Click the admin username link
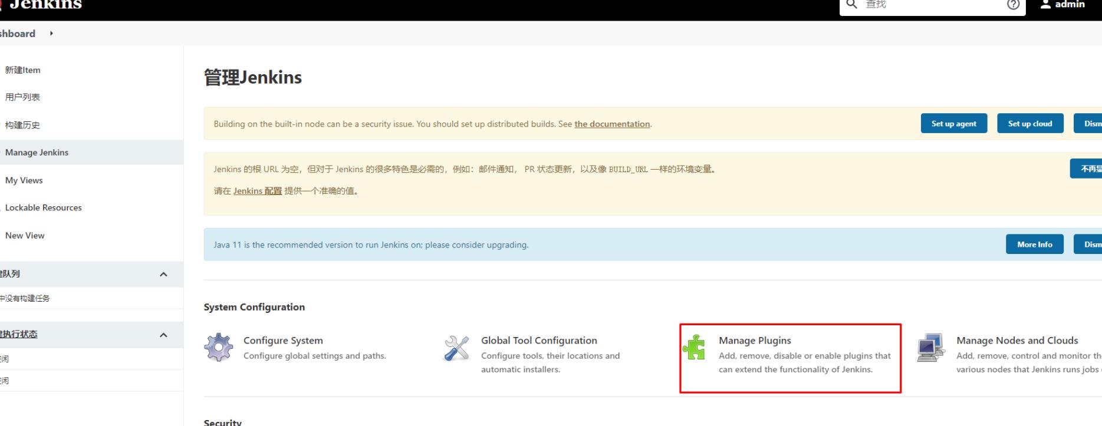Image resolution: width=1102 pixels, height=426 pixels. point(1070,4)
